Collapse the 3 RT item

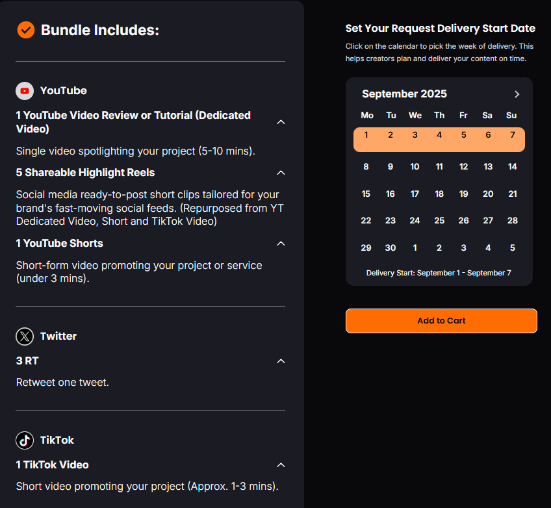click(x=281, y=361)
